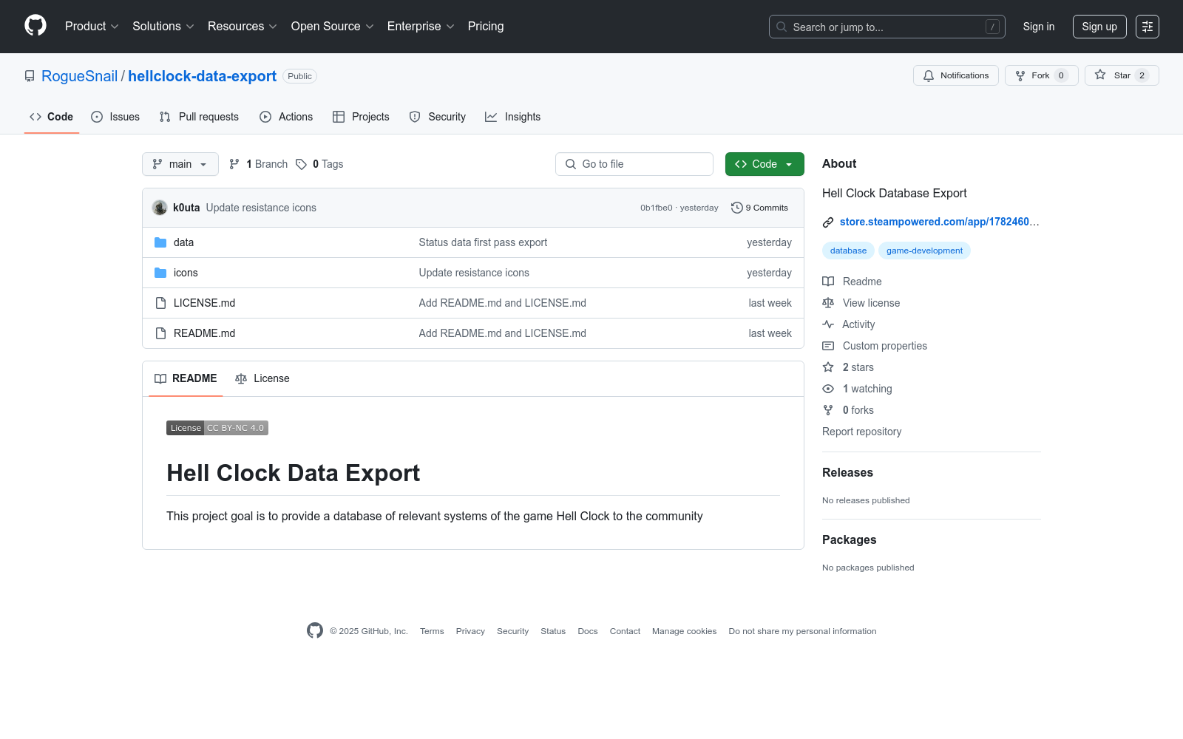Open the Report repository link

click(861, 432)
